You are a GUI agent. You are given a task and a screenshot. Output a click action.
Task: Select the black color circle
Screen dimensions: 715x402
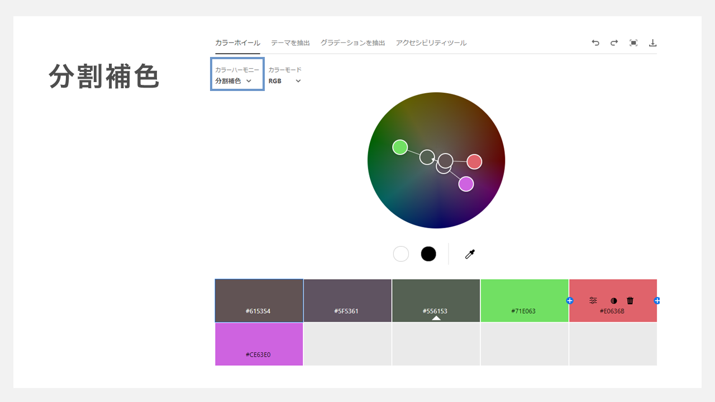point(428,254)
